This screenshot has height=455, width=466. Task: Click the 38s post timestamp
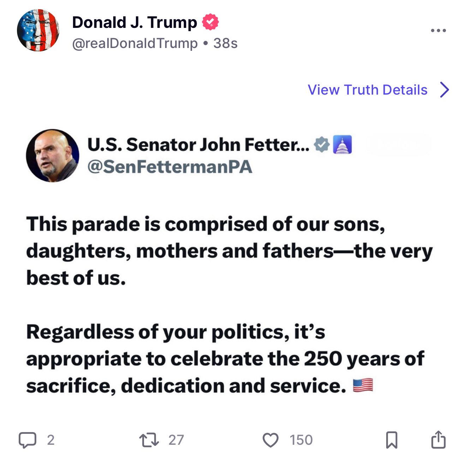click(x=225, y=43)
